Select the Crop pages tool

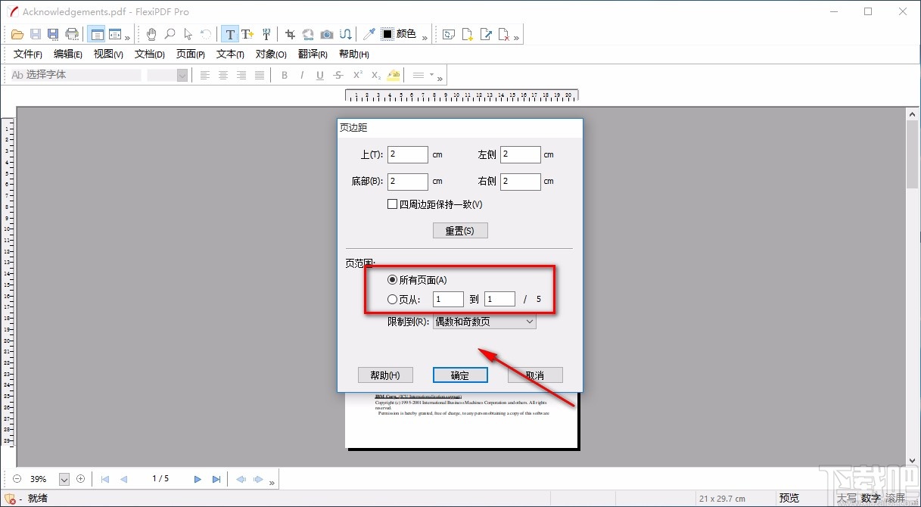pyautogui.click(x=290, y=34)
